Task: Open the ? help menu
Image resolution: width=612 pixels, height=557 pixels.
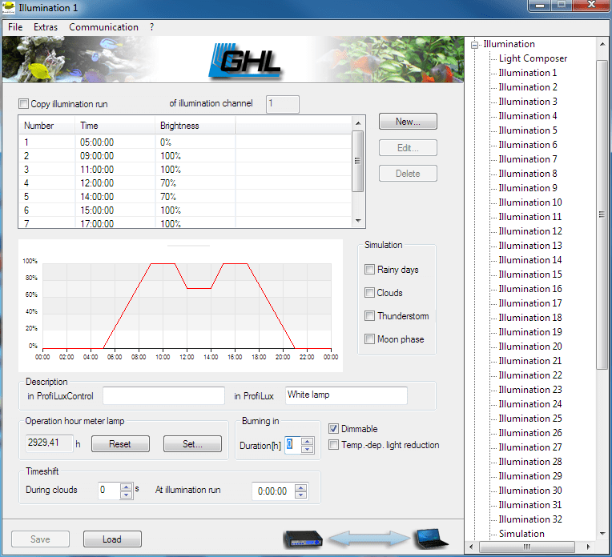Action: tap(152, 27)
